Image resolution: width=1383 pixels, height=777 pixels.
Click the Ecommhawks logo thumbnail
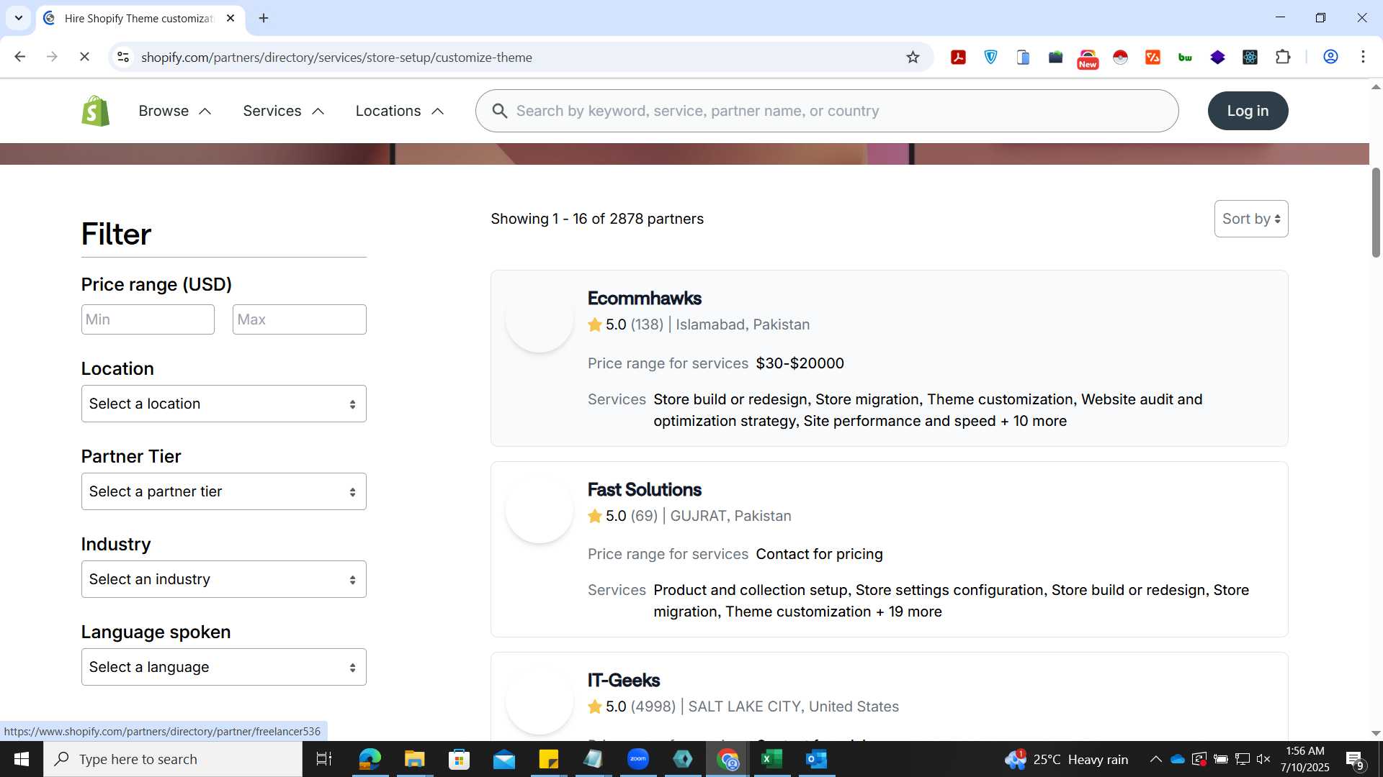click(x=540, y=319)
